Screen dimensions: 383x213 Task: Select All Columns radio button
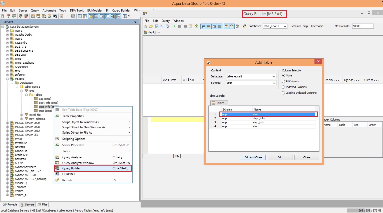[283, 81]
